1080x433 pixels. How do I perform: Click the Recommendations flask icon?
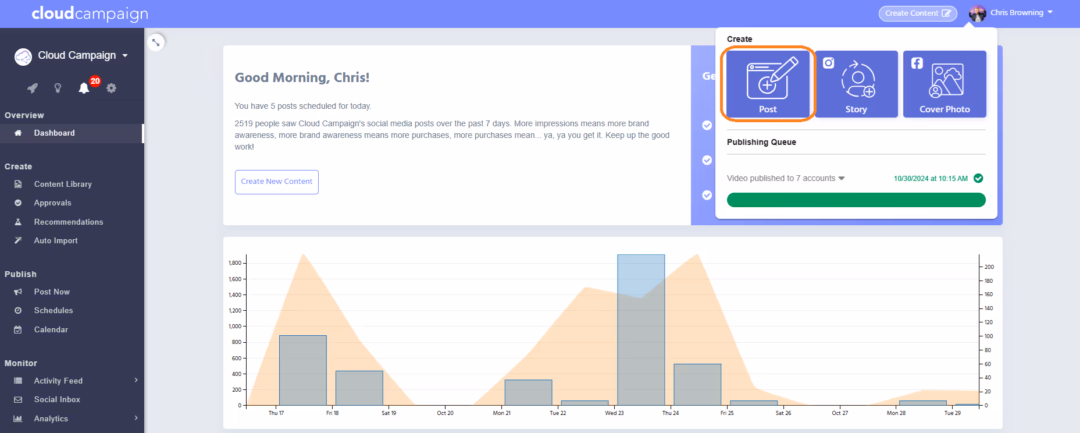[x=18, y=222]
